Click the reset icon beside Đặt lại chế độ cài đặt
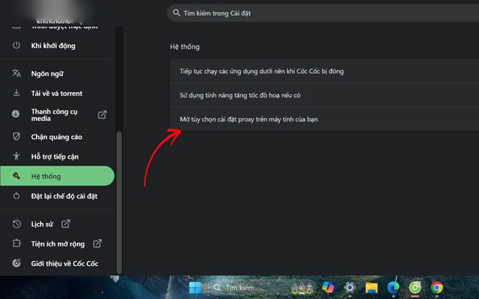This screenshot has width=479, height=299. coord(16,196)
